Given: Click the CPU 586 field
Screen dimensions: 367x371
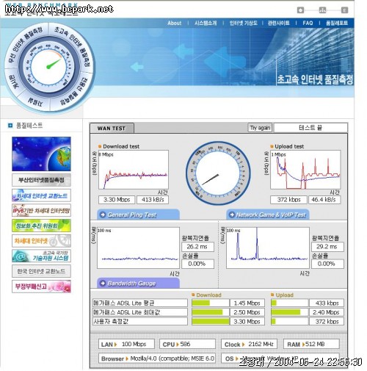Looking at the screenshot, I should 187,344.
